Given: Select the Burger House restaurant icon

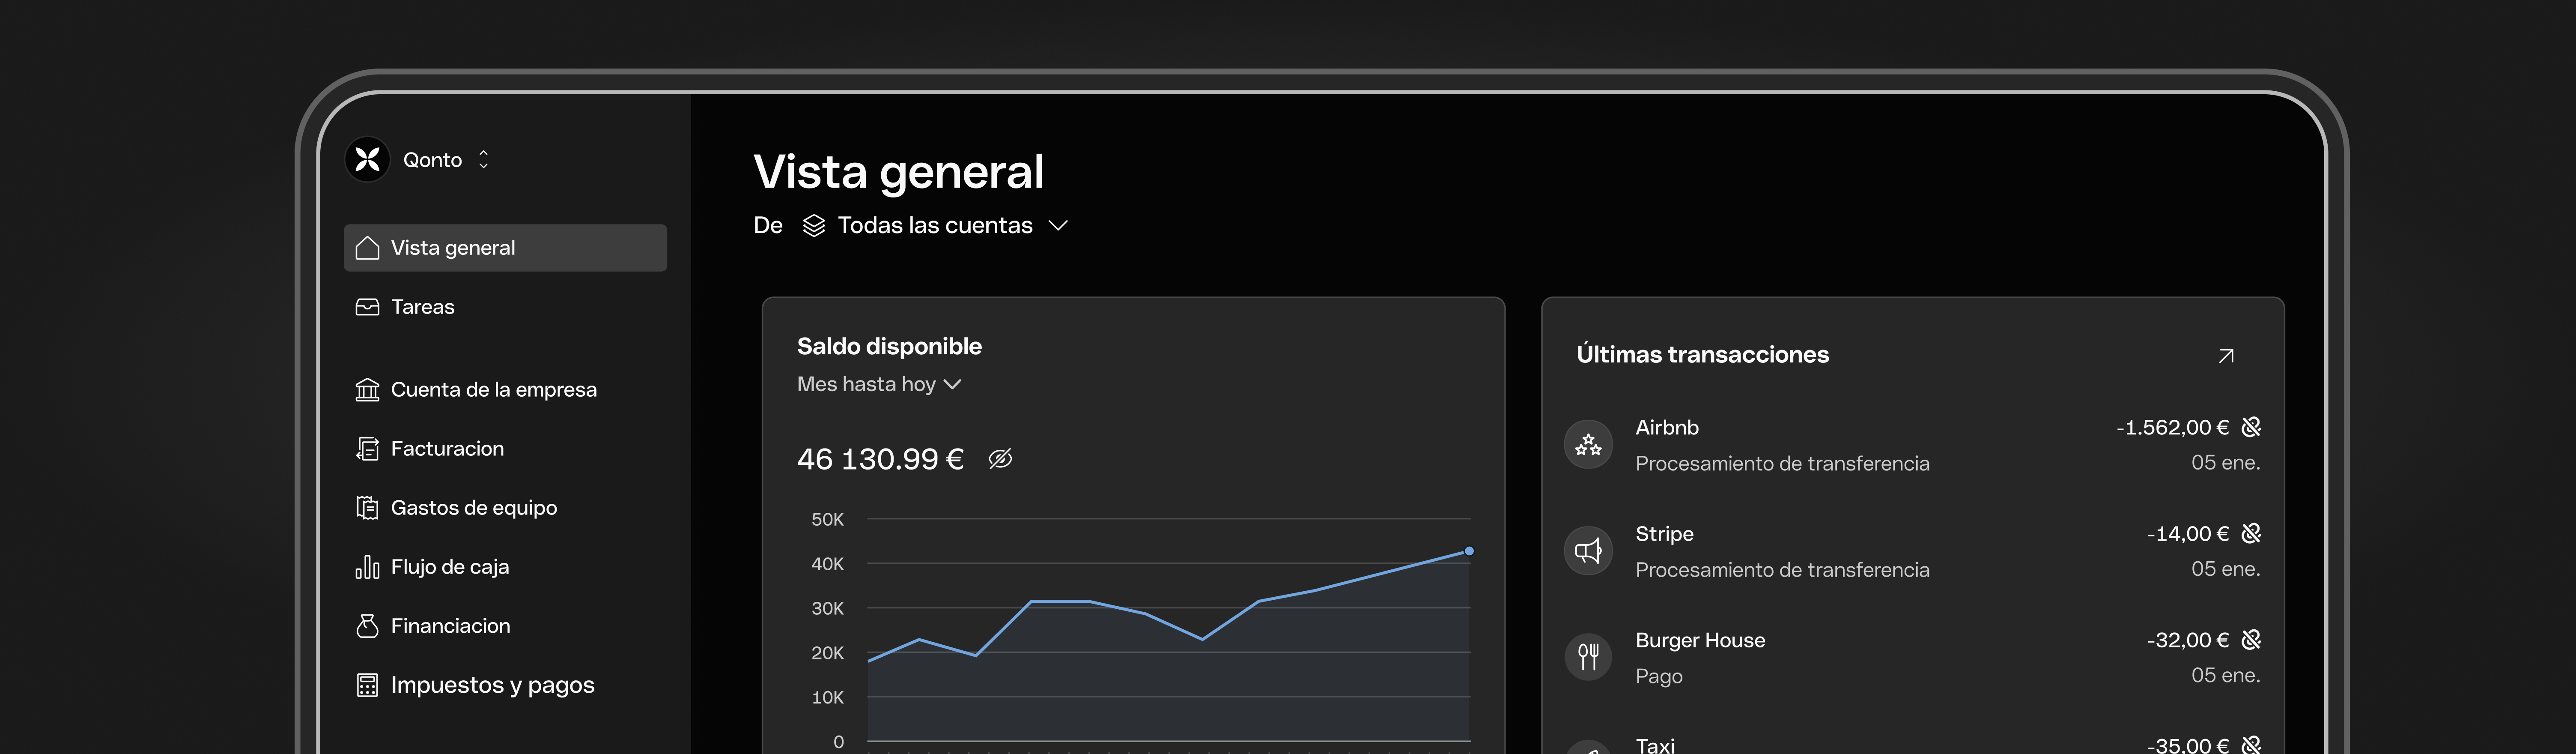Looking at the screenshot, I should click(1588, 656).
